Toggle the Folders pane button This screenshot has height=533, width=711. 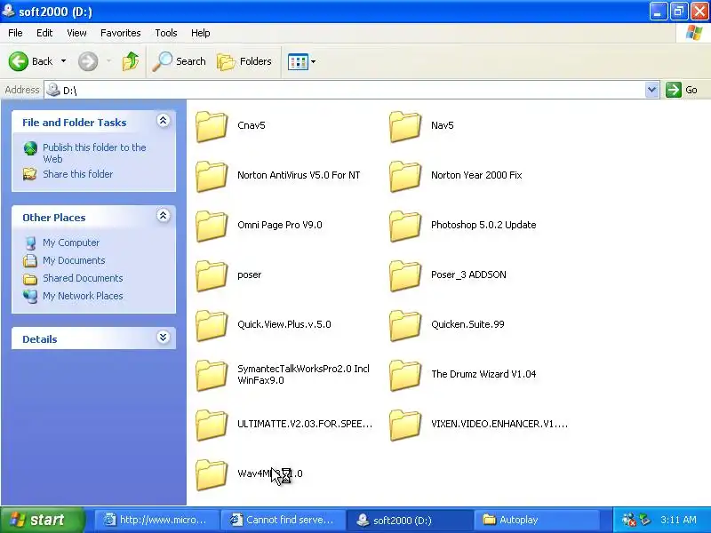coord(244,61)
